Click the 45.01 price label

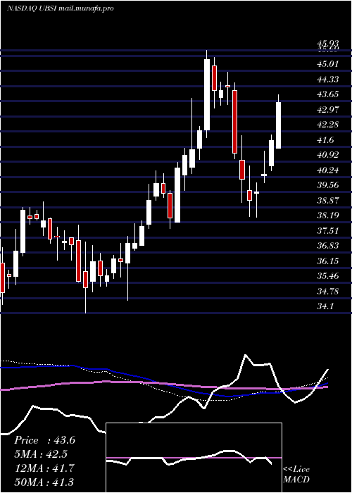327,64
